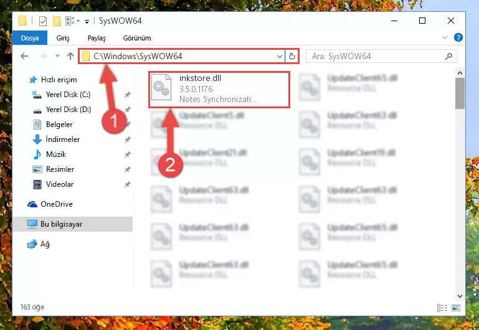Switch to Details view icon in status bar
This screenshot has height=330, width=479.
(x=442, y=308)
